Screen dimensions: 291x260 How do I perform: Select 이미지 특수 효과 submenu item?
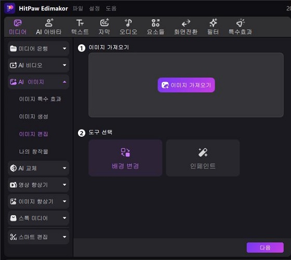click(40, 99)
